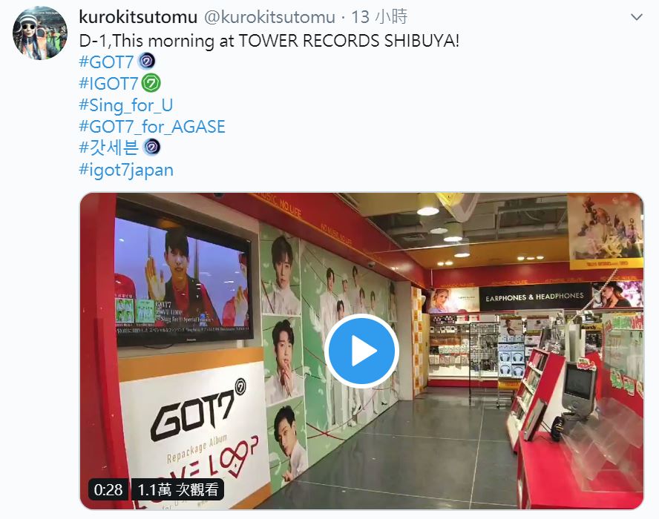Open the kurokitsutomu display name link

pyautogui.click(x=138, y=17)
